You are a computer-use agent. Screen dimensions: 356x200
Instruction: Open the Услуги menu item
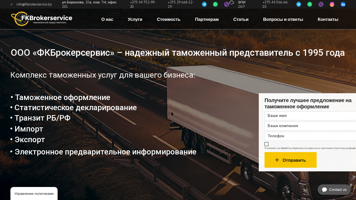coord(135,19)
